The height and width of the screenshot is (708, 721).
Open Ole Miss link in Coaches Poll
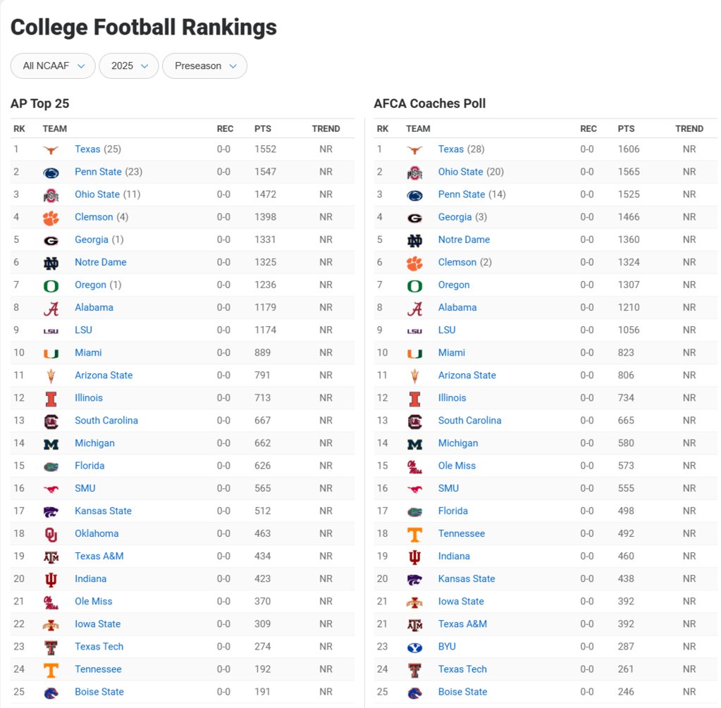pyautogui.click(x=457, y=466)
